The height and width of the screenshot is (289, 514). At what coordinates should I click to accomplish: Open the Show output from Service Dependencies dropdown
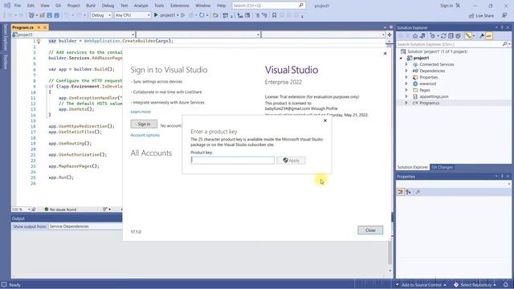(x=85, y=226)
